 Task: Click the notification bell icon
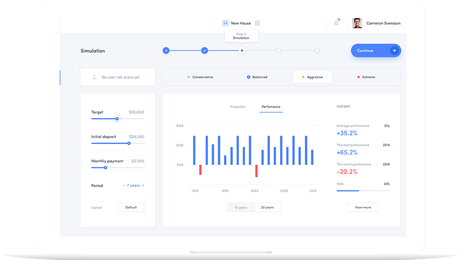pos(336,23)
